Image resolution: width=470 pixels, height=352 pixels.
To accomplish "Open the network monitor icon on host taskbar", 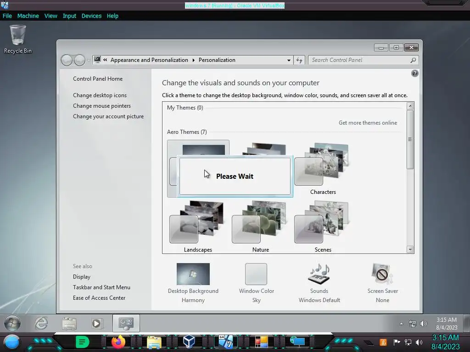I will (297, 342).
